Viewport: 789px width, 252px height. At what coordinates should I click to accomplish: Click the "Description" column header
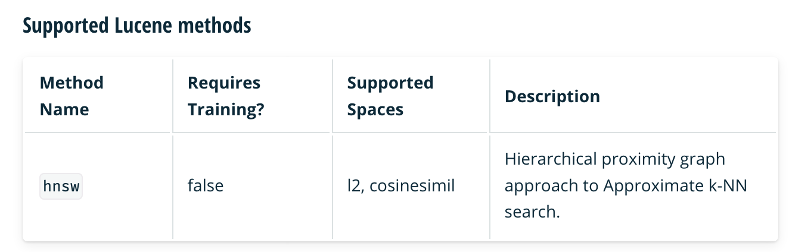tap(552, 96)
